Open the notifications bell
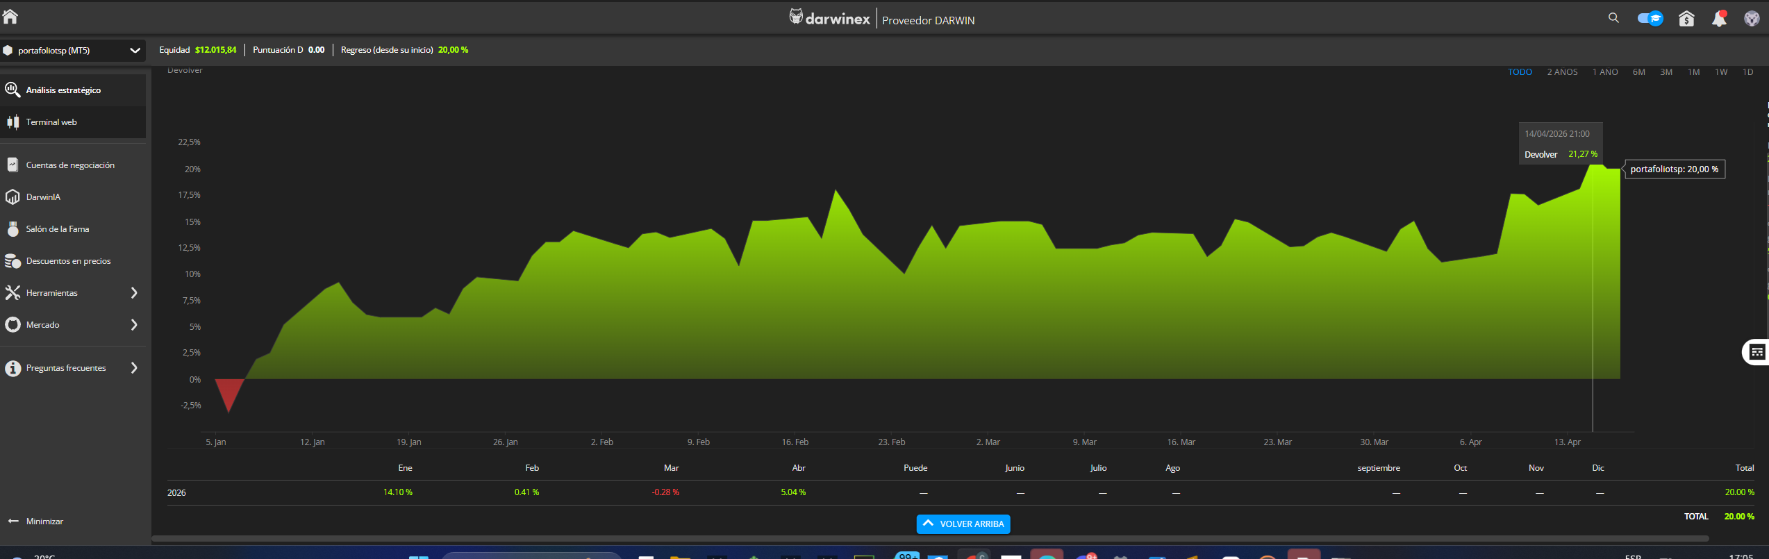 click(x=1719, y=19)
